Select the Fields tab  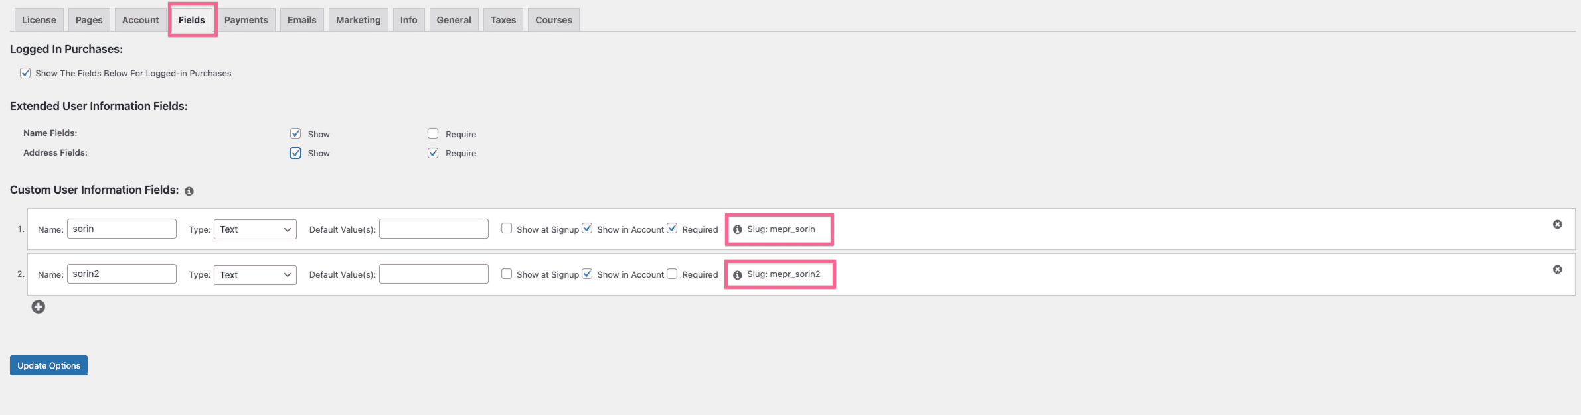192,20
